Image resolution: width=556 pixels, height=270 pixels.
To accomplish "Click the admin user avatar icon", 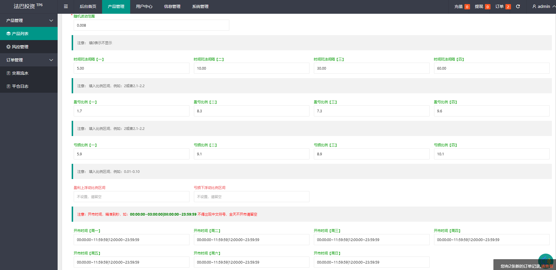I will click(x=534, y=6).
